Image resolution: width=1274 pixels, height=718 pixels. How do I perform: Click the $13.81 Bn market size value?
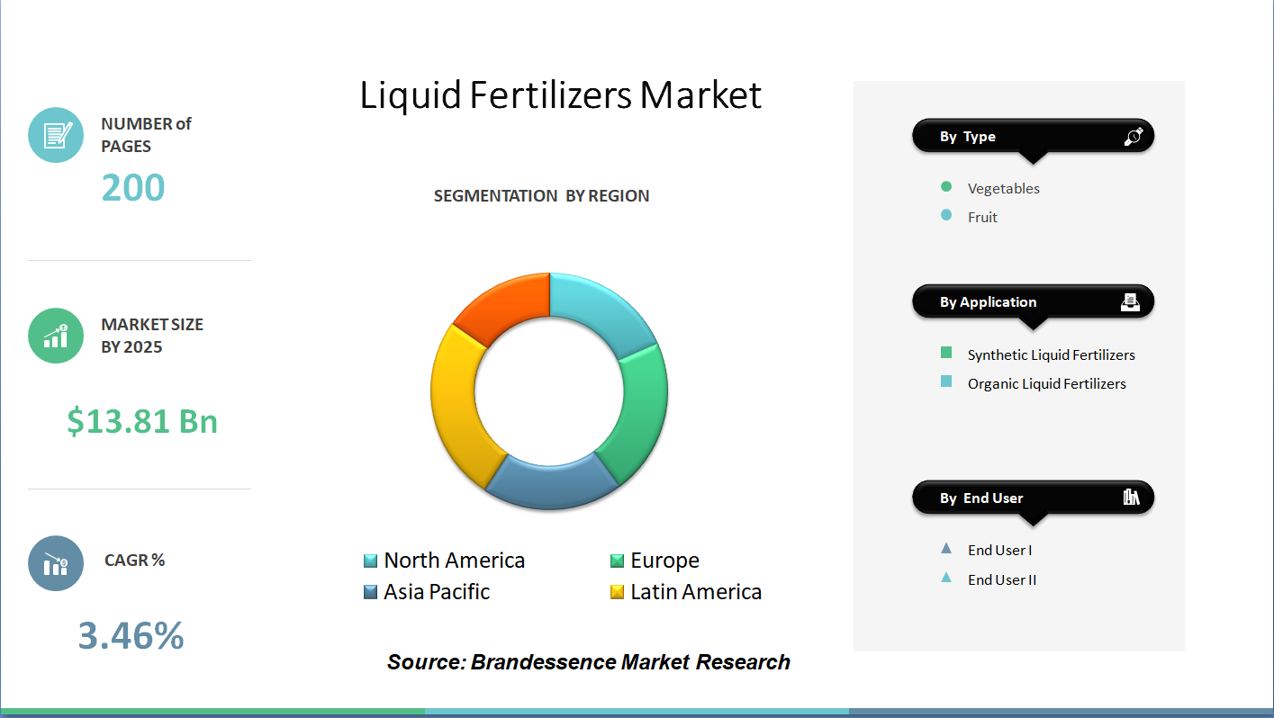(x=142, y=420)
